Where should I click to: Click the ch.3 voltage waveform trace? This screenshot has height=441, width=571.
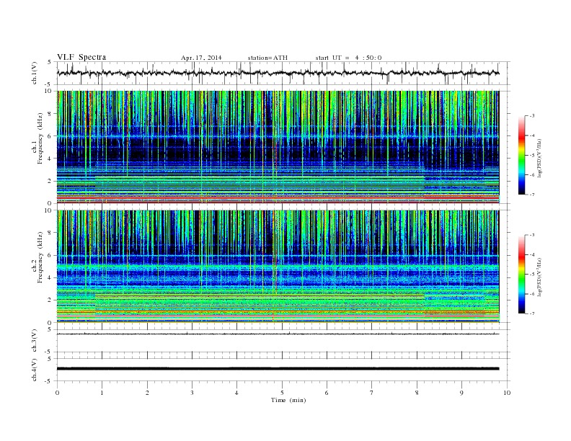point(278,334)
